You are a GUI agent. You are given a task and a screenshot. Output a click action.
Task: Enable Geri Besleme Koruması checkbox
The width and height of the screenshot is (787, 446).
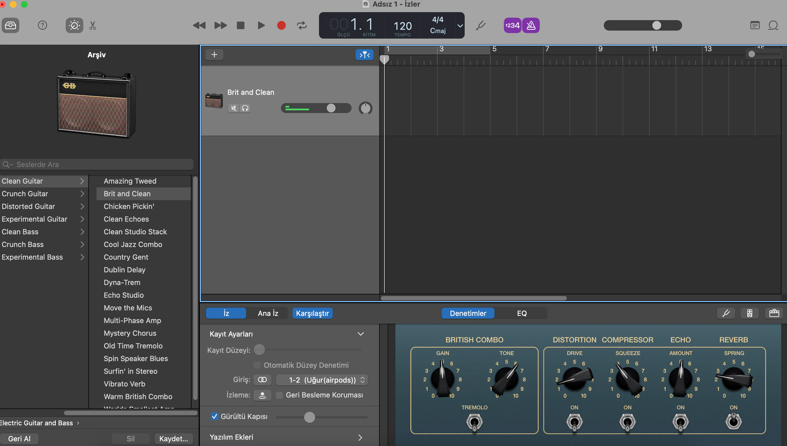279,395
